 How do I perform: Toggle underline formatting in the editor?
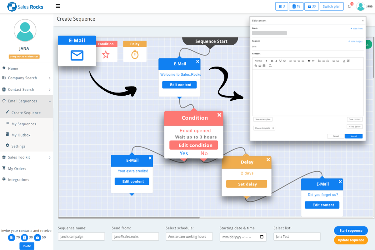click(x=280, y=61)
